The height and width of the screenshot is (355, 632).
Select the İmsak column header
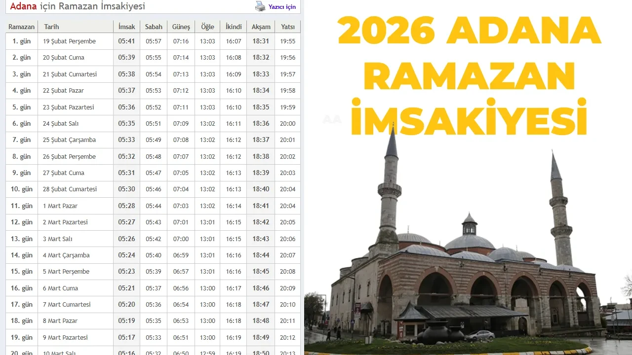click(x=126, y=27)
